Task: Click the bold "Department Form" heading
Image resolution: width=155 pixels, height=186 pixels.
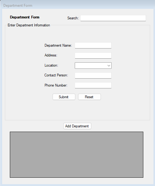Action: coord(25,17)
